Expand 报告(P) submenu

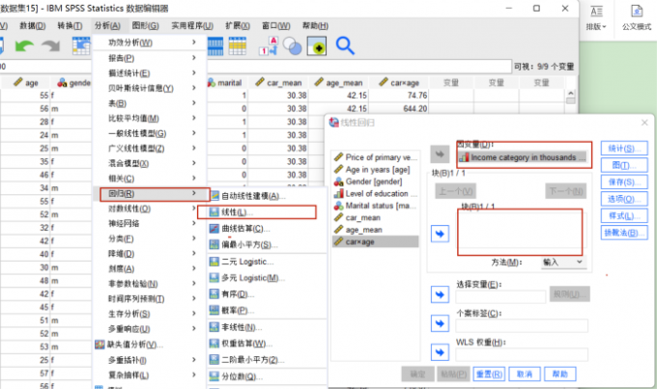[x=151, y=58]
